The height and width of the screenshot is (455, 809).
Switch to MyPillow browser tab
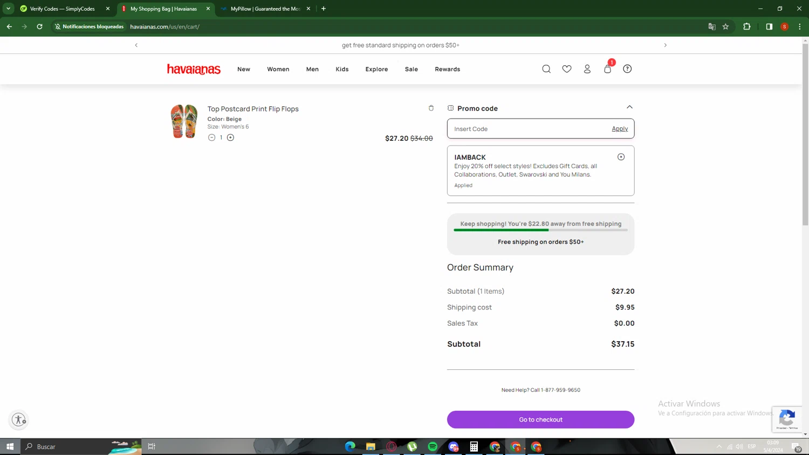[265, 9]
